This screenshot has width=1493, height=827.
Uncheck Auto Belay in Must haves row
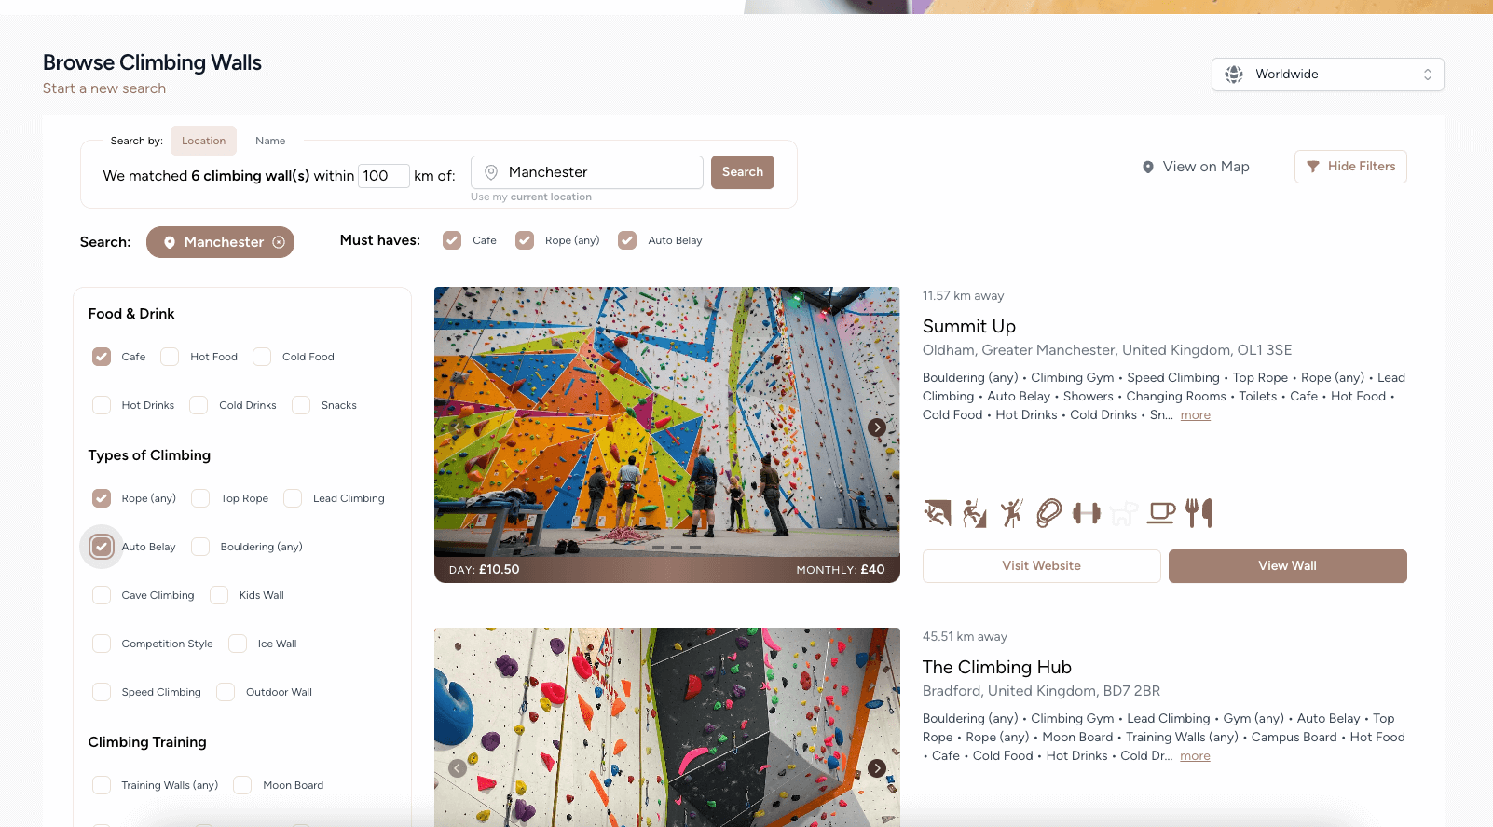[x=627, y=240]
